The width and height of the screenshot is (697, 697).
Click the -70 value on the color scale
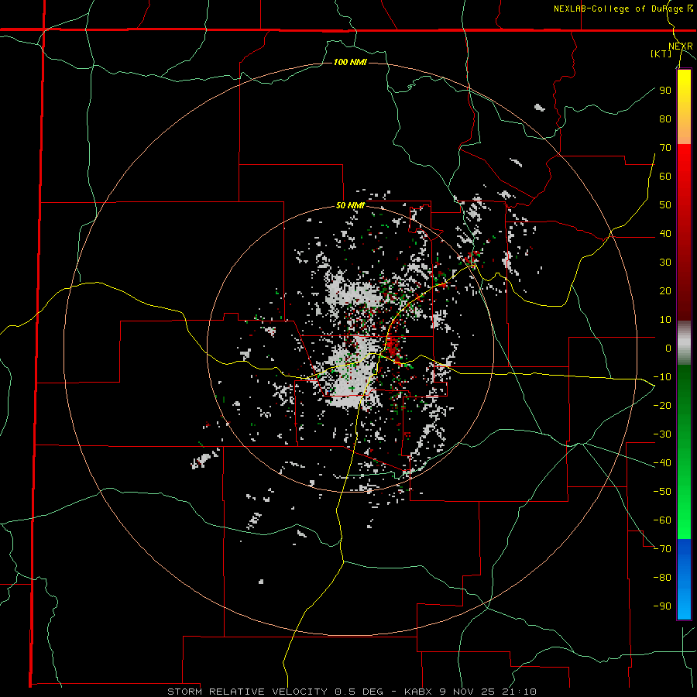pyautogui.click(x=662, y=549)
